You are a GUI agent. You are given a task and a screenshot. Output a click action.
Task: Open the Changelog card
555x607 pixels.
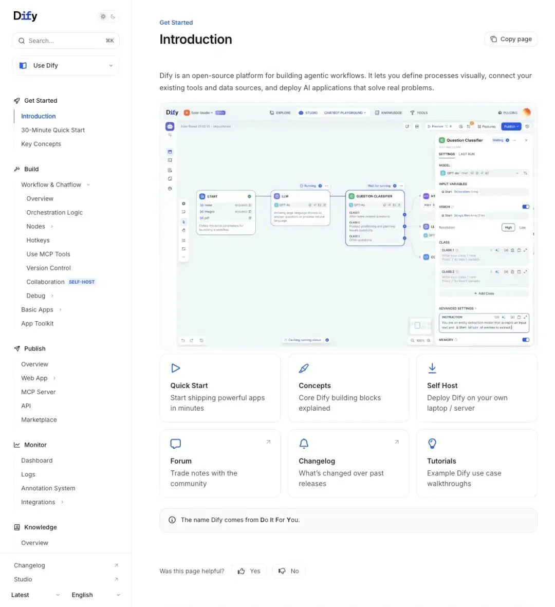click(348, 464)
